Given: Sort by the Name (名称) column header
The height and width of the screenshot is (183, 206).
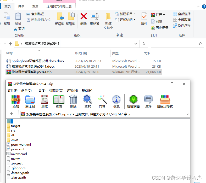Looking at the screenshot, I should [9, 53].
